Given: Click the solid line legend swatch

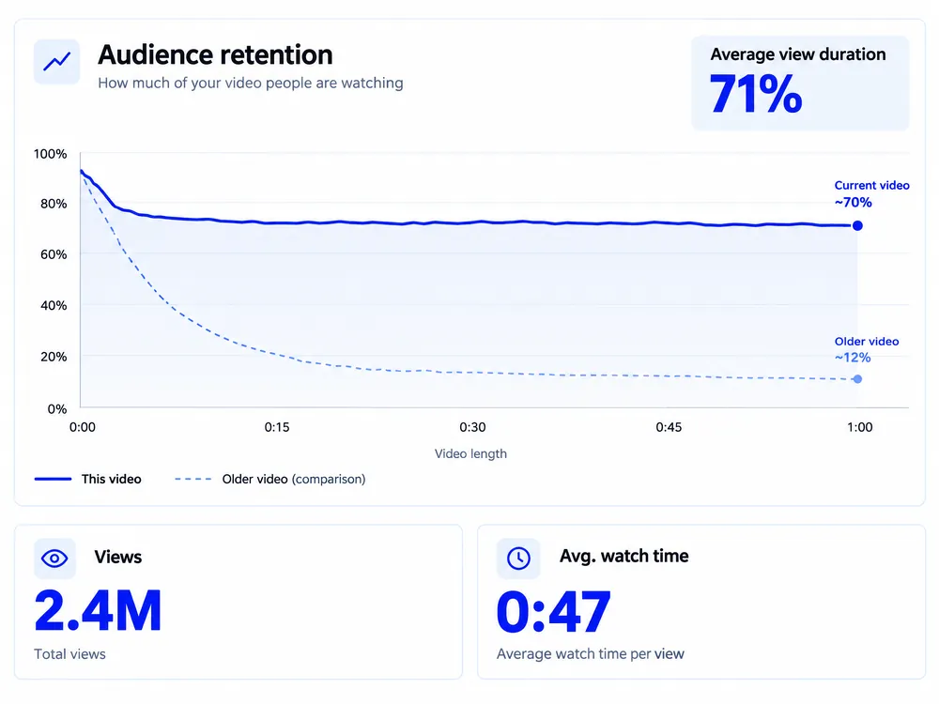Looking at the screenshot, I should tap(53, 479).
